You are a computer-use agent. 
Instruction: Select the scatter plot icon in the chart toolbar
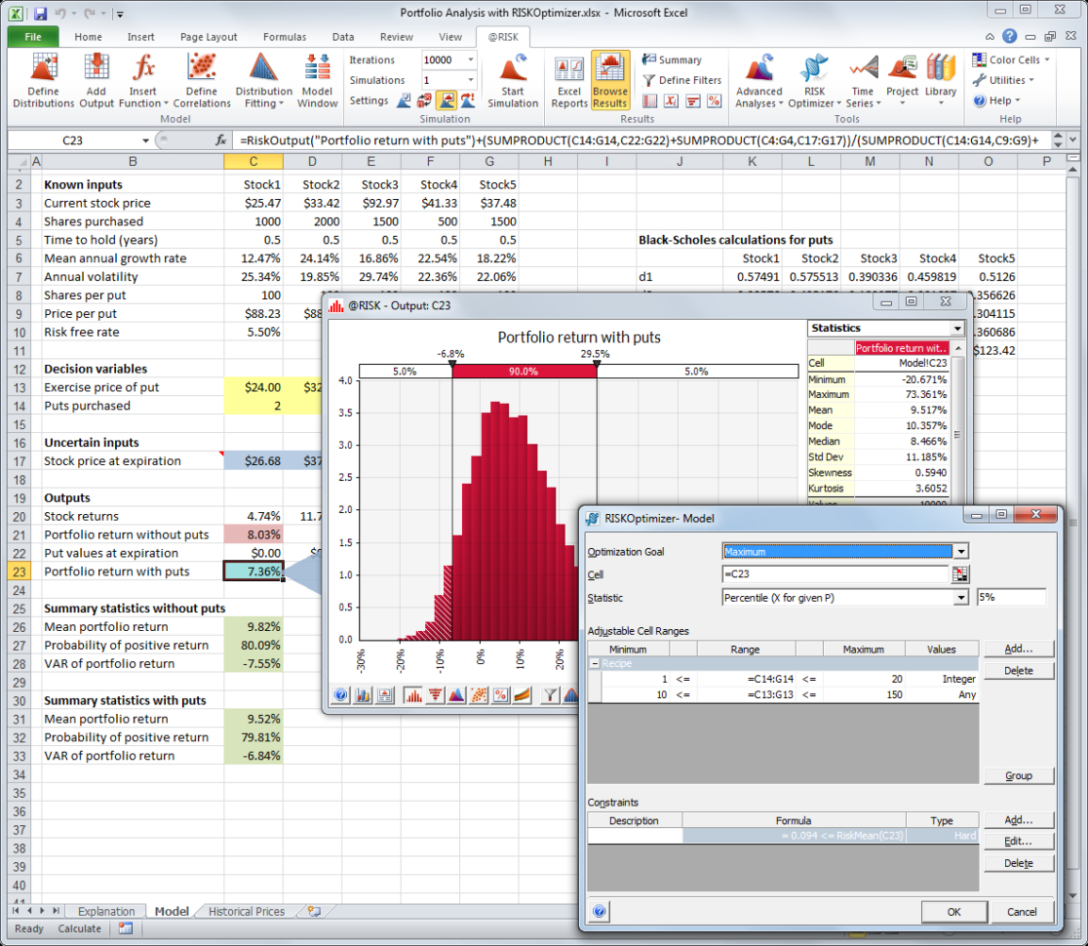click(480, 694)
